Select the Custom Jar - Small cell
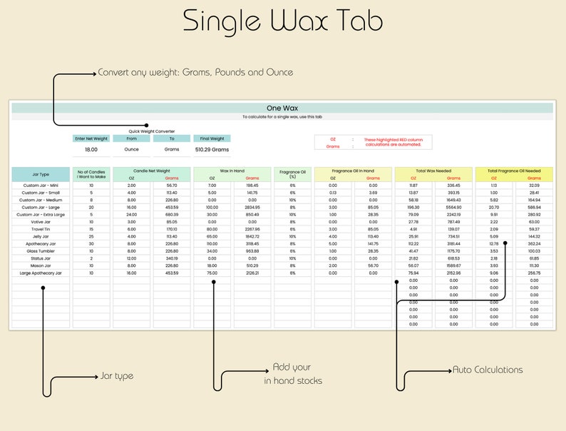This screenshot has height=431, width=566. [41, 193]
